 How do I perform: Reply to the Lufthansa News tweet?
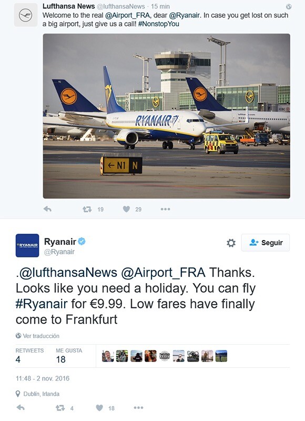(x=47, y=209)
